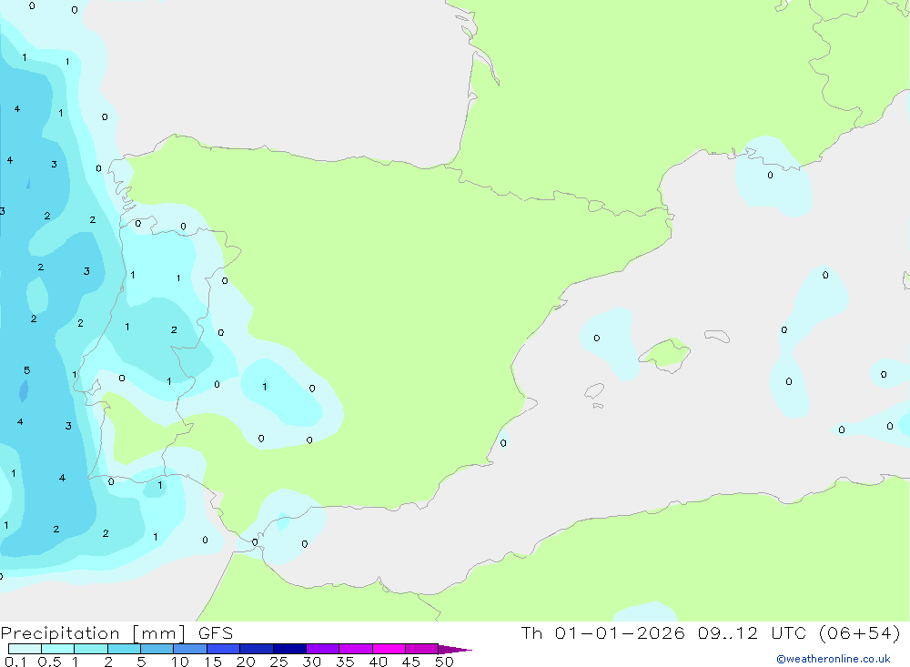Image resolution: width=910 pixels, height=667 pixels.
Task: Select the 5–10 mm legend color swatch
Action: (x=157, y=649)
